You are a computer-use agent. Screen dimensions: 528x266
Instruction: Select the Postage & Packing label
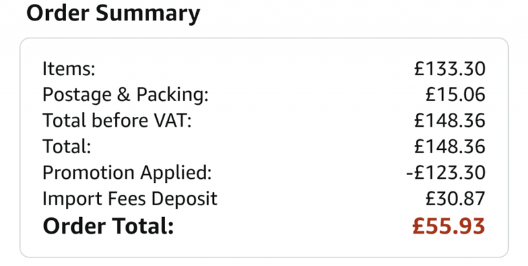125,95
